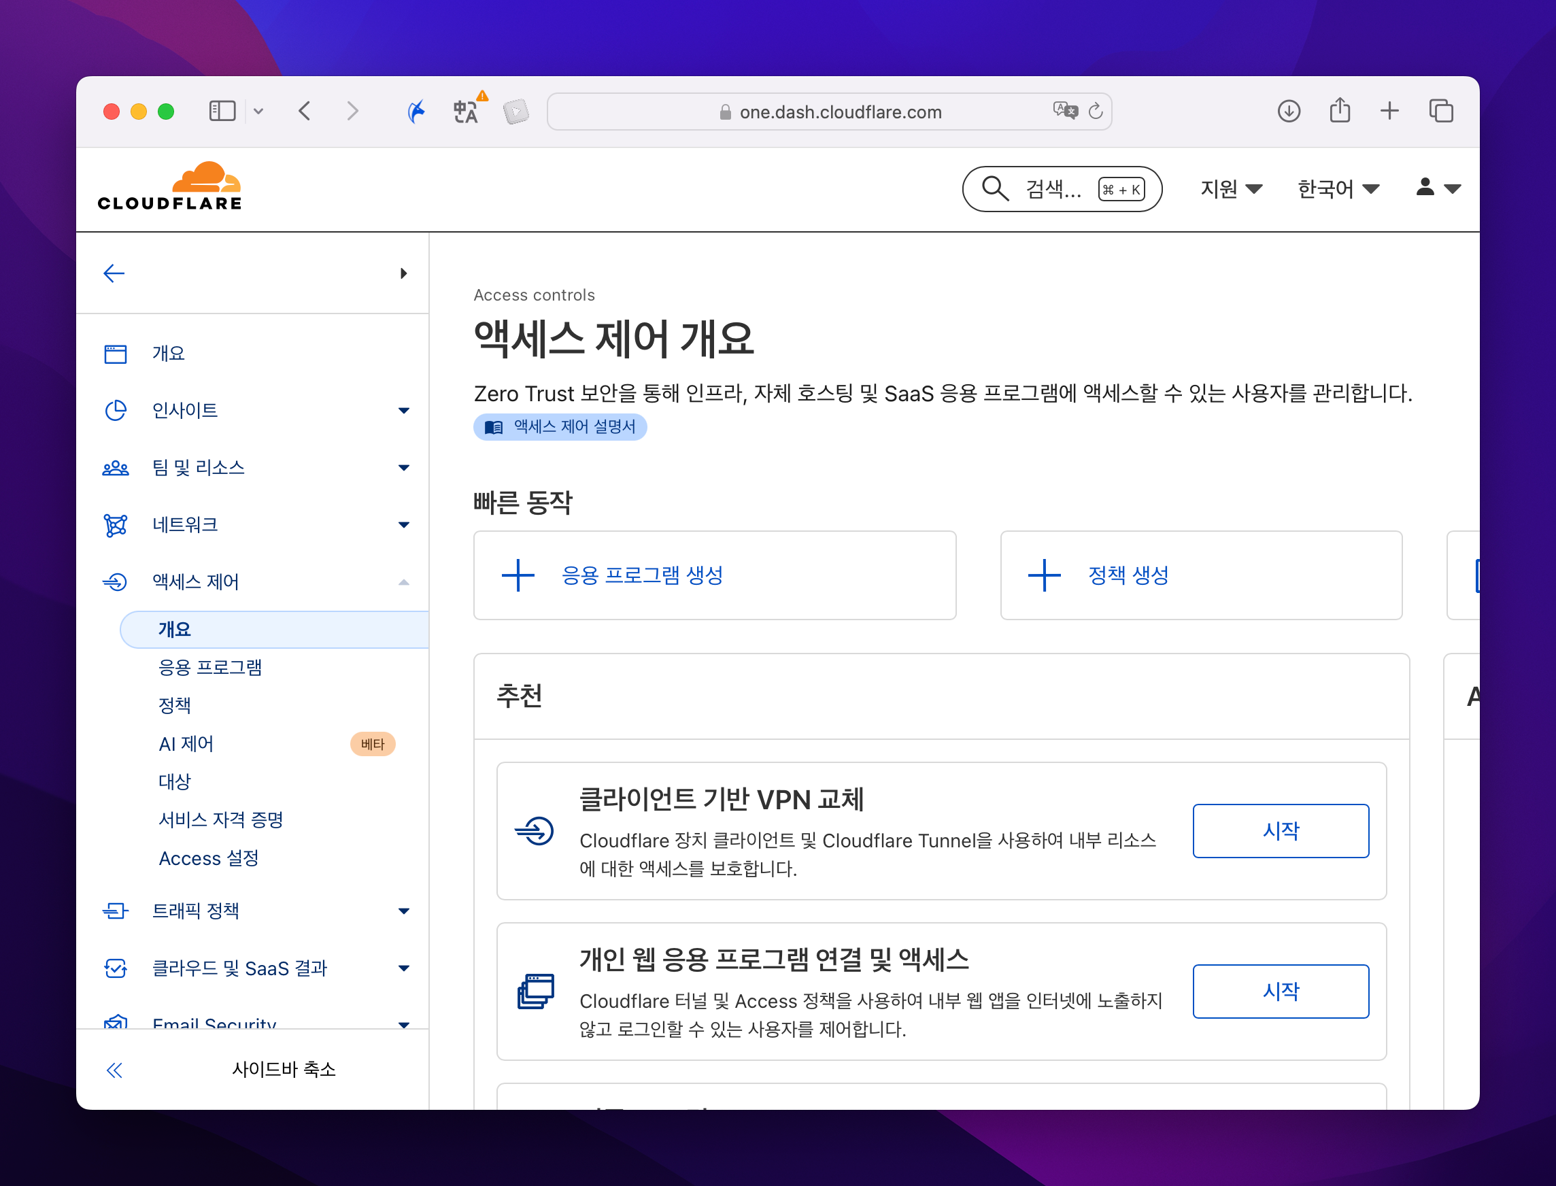Select the 개요 overview icon in sidebar
Image resolution: width=1556 pixels, height=1186 pixels.
tap(115, 353)
